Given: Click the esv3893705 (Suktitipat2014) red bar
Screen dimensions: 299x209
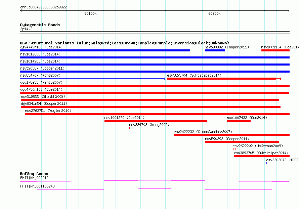Looking at the screenshot, I should click(262, 156).
